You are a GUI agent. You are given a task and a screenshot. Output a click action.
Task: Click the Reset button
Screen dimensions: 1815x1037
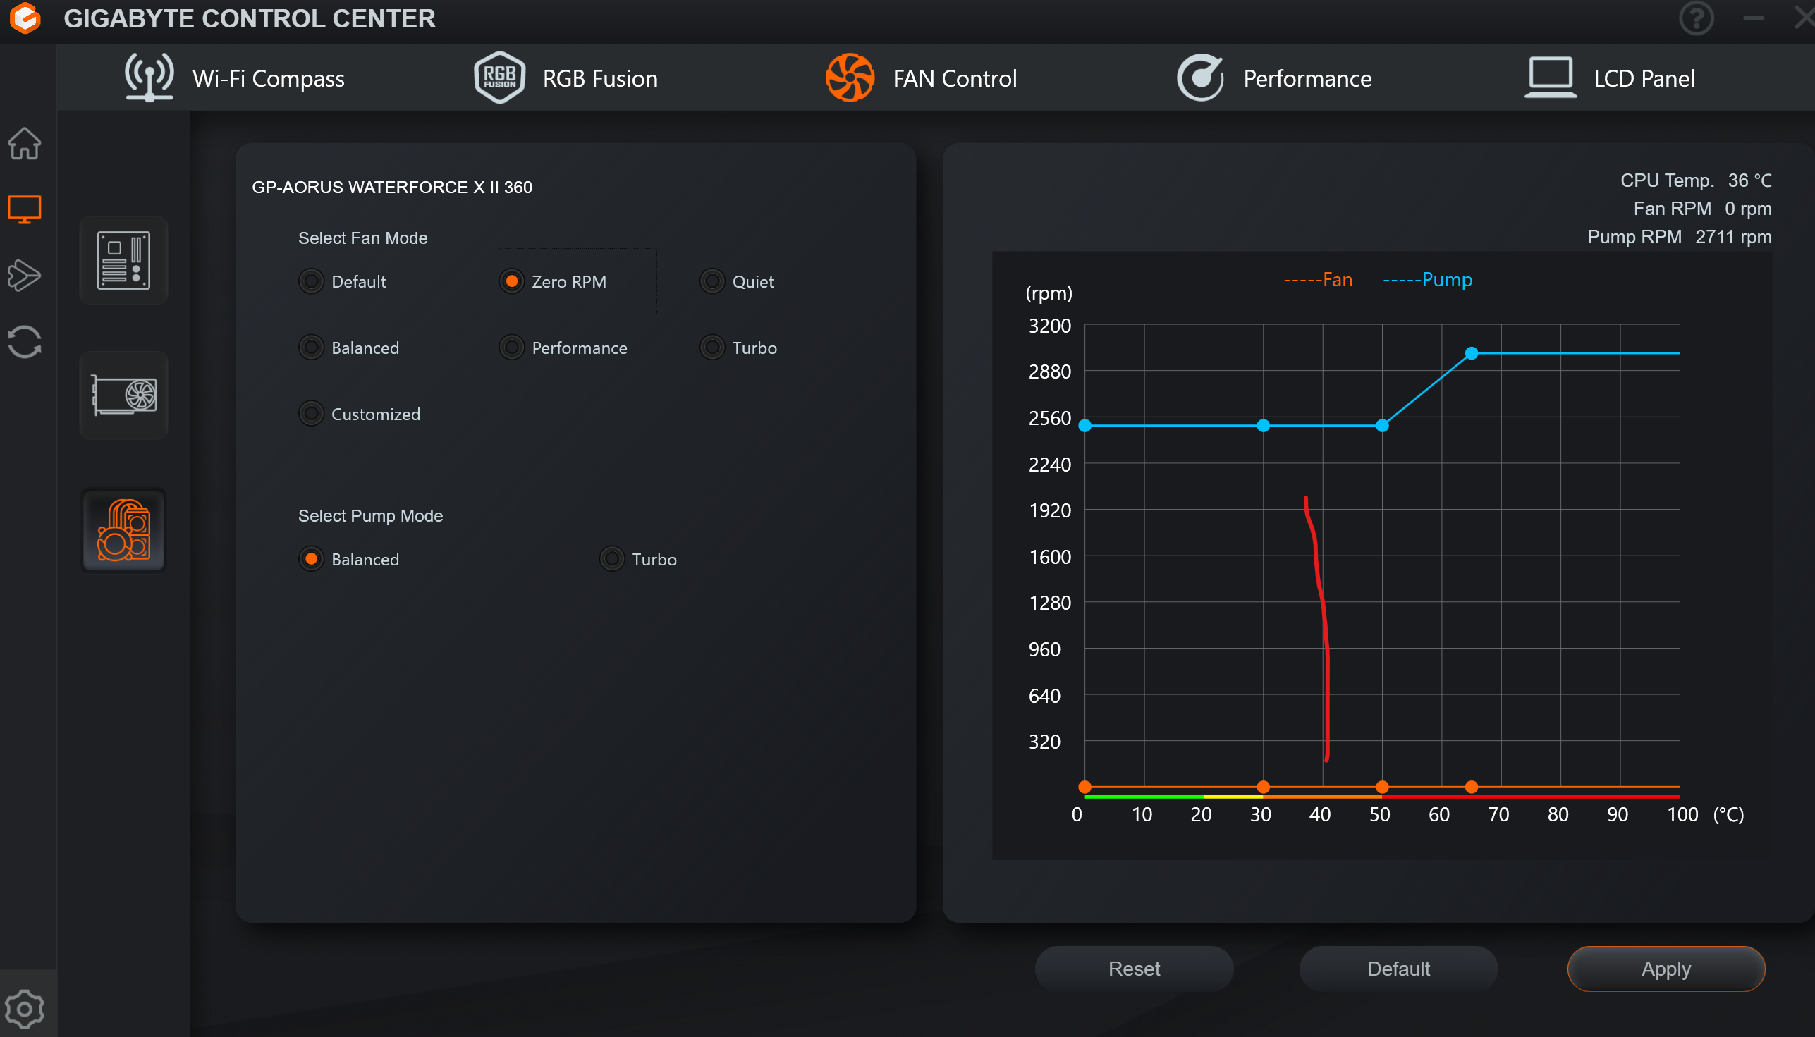[1133, 969]
